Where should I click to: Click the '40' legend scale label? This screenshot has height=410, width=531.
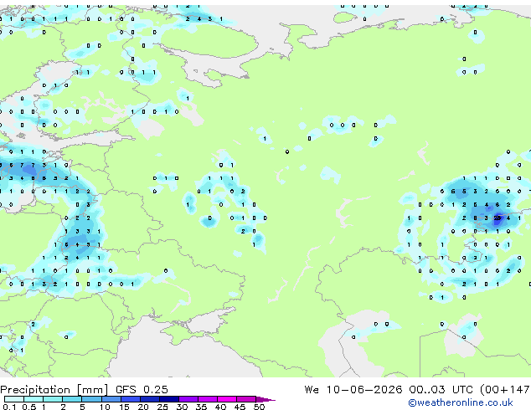click(220, 407)
